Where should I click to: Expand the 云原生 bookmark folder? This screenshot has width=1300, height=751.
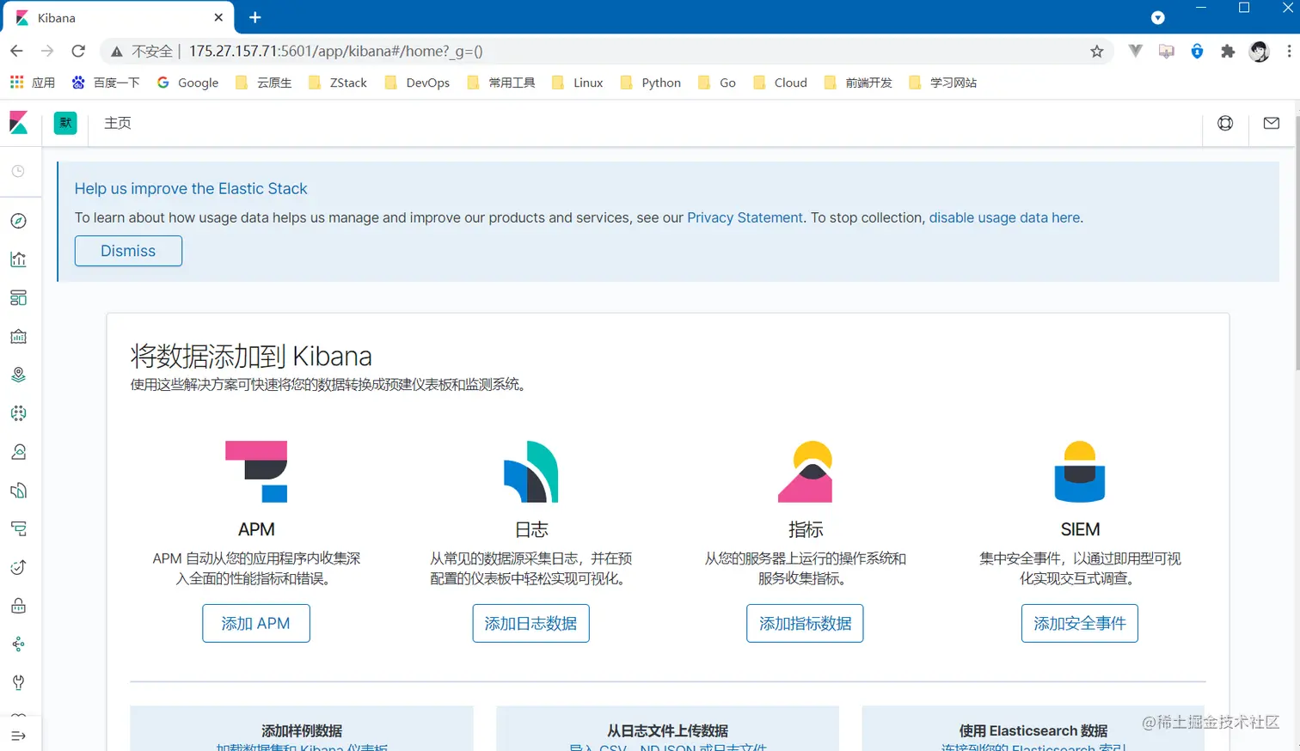coord(264,82)
